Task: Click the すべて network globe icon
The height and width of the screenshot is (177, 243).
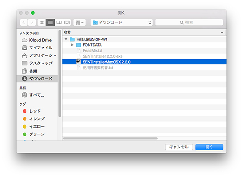Action: pyautogui.click(x=25, y=95)
